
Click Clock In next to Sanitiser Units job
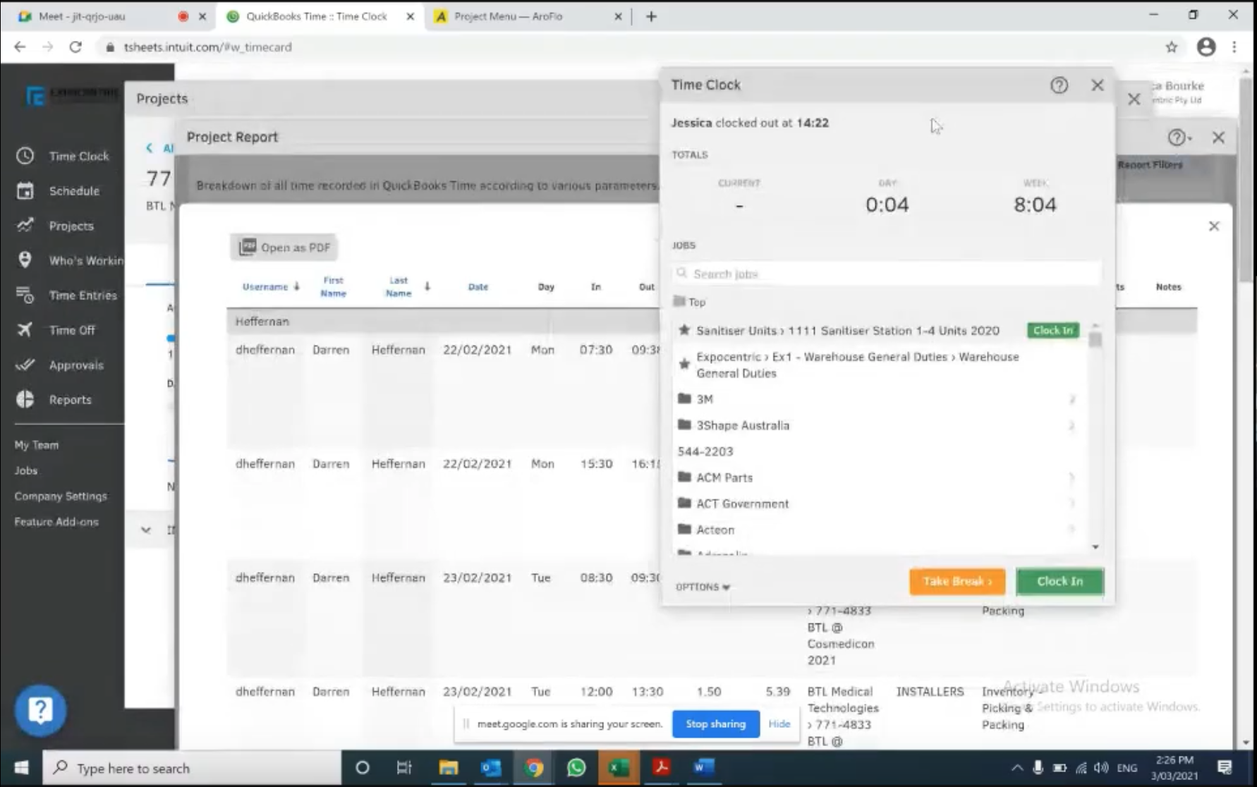1052,330
